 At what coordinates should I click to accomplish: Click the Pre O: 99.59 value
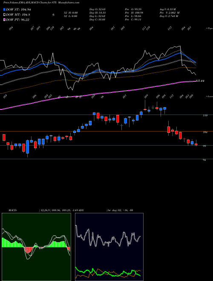coord(133,9)
